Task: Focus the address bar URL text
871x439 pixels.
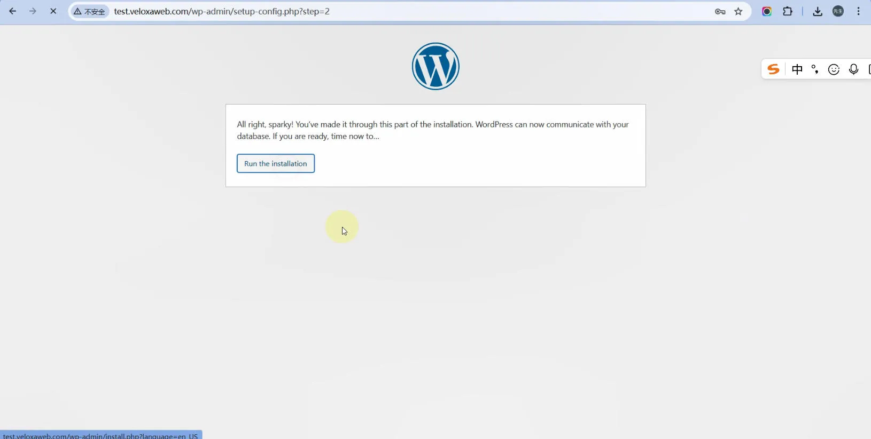Action: pyautogui.click(x=221, y=11)
